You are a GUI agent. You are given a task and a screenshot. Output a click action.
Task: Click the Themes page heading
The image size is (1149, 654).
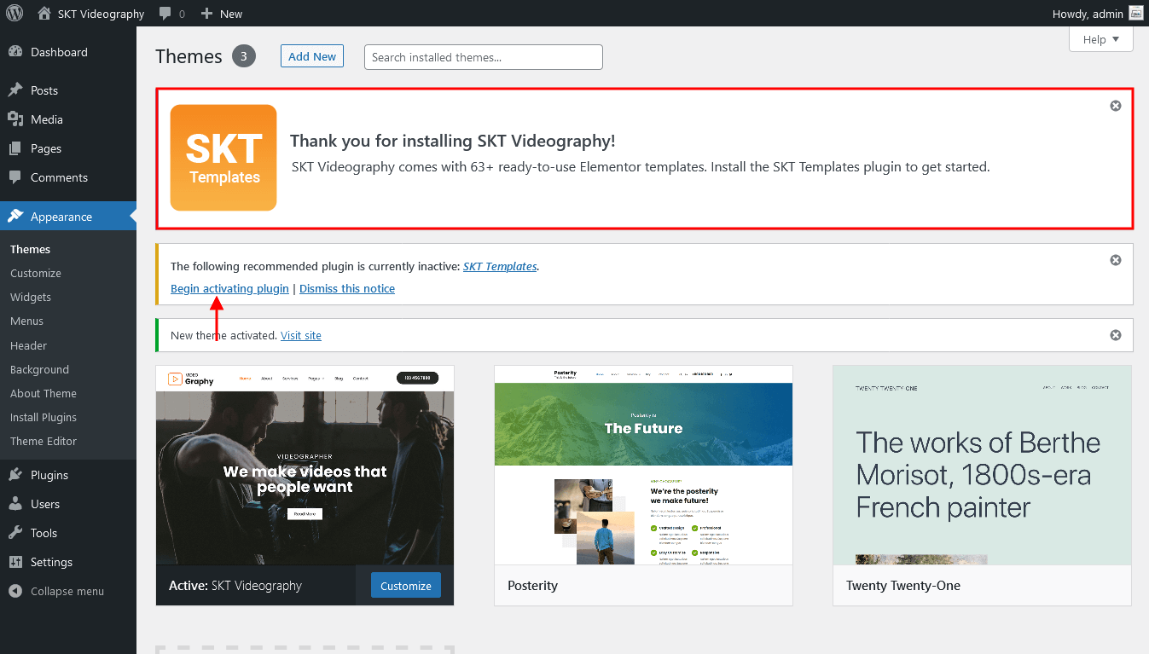point(189,56)
